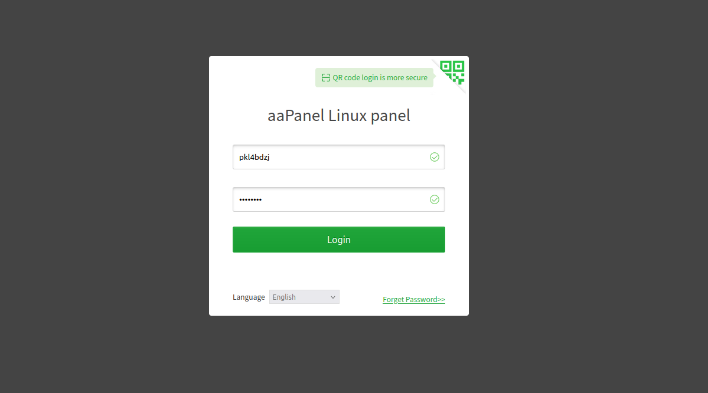Expand language list using the chevron arrow
The width and height of the screenshot is (708, 393).
tap(333, 297)
